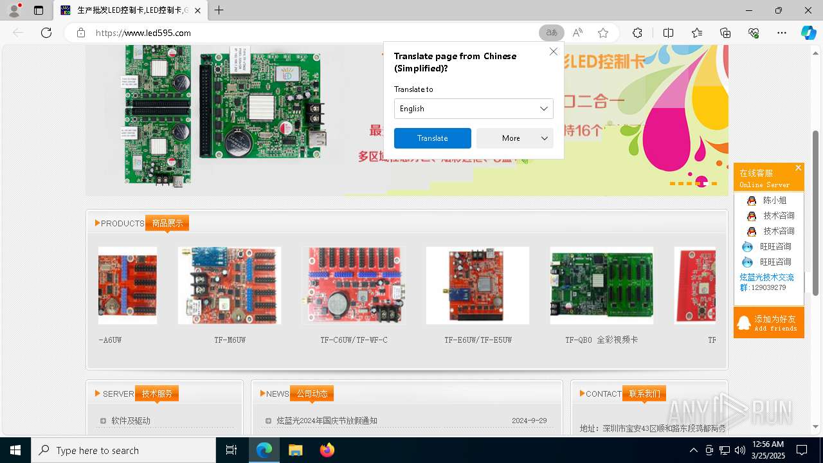Viewport: 823px width, 463px height.
Task: Open news 炫蓝光2024年国庆节放假通知
Action: [x=327, y=421]
